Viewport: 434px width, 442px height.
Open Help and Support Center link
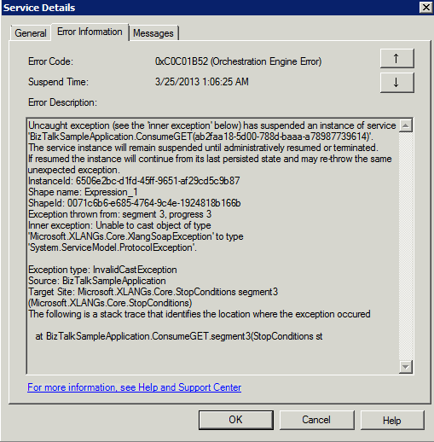pos(134,387)
